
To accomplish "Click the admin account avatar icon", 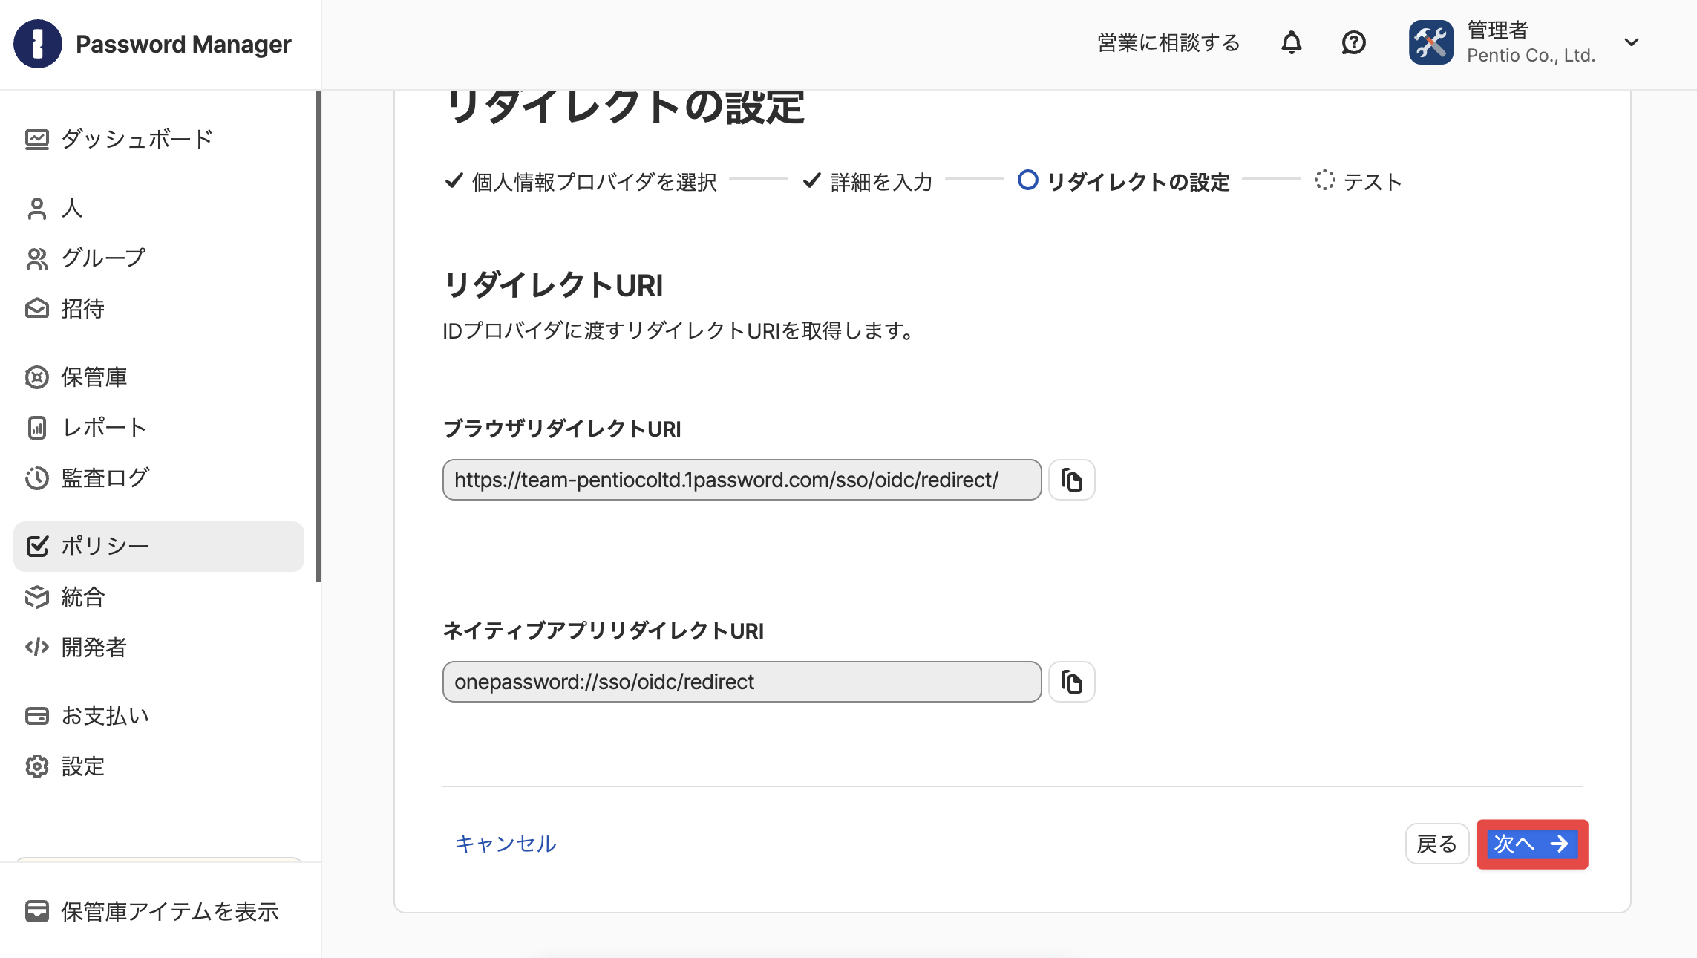I will (x=1431, y=43).
